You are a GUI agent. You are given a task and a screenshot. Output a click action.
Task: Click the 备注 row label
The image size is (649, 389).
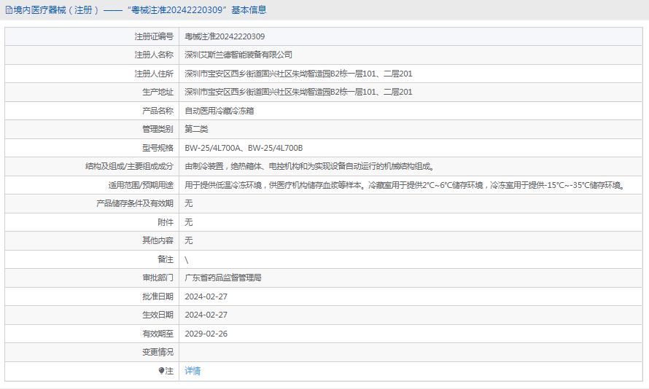pos(166,259)
